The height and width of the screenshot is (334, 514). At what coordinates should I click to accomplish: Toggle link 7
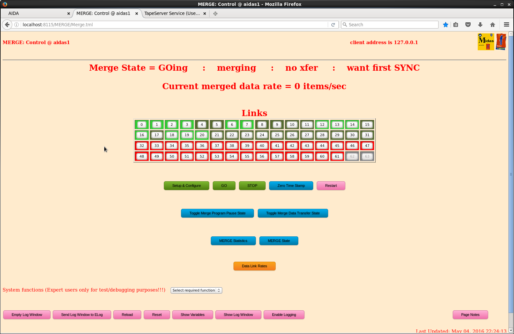[x=247, y=125]
